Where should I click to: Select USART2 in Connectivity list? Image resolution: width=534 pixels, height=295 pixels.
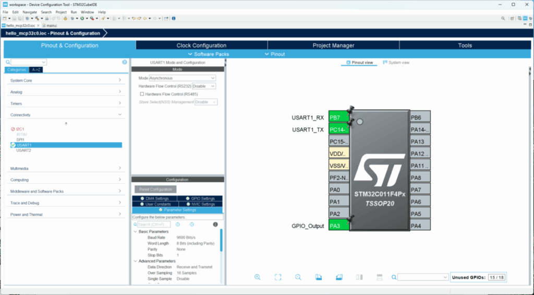coord(23,150)
